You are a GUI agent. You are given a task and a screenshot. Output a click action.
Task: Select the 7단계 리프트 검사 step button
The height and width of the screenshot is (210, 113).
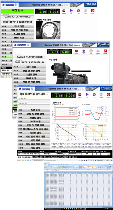[x=34, y=133]
